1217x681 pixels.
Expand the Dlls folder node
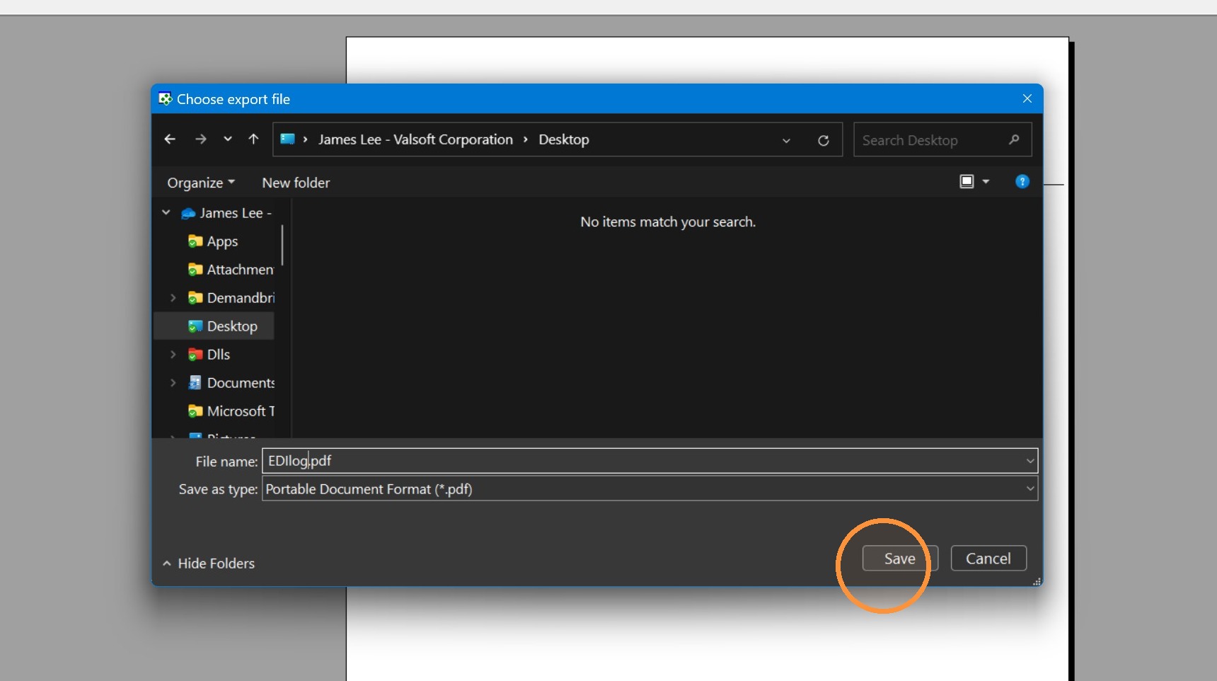tap(173, 355)
